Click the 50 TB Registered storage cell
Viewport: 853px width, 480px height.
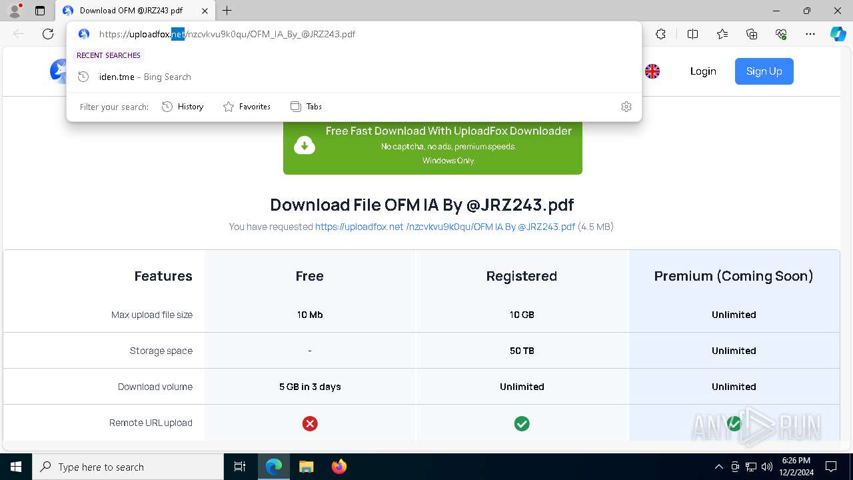tap(522, 351)
